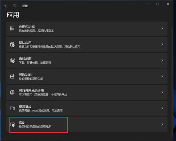Click the 启动 startup icon
Screen dimensions: 176x141
coord(12,124)
